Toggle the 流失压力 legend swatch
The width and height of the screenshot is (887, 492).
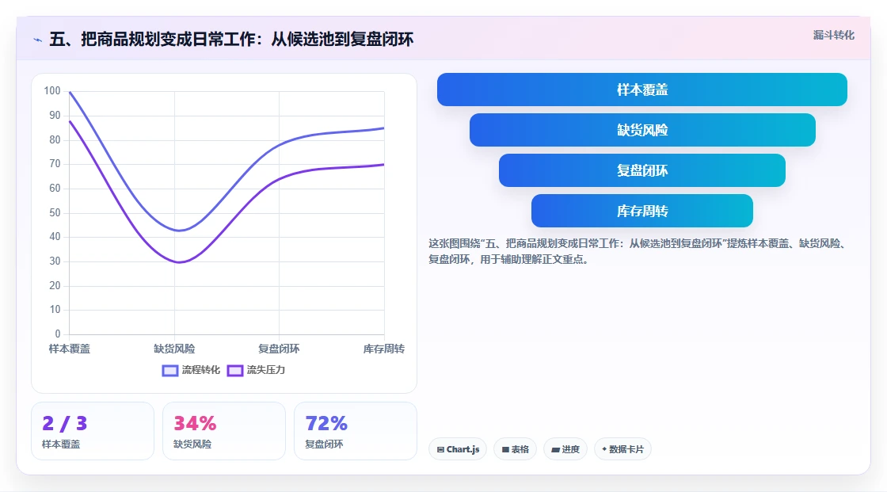234,370
